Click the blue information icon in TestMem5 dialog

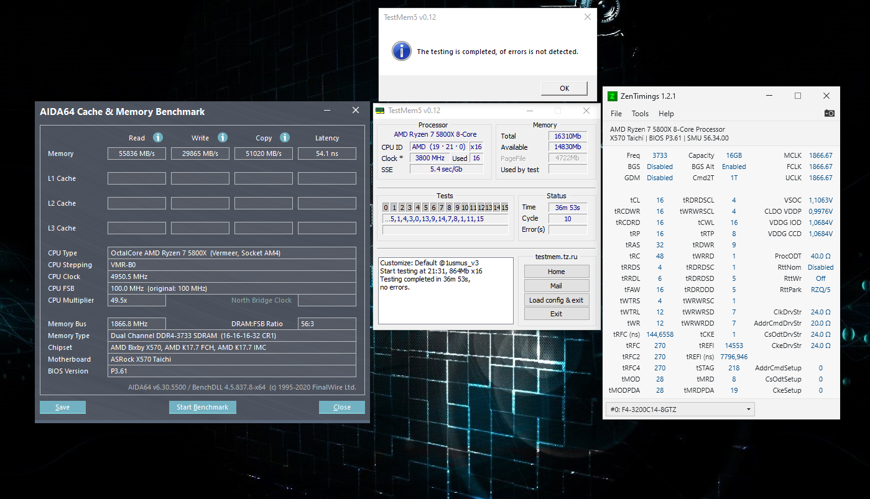[x=402, y=51]
